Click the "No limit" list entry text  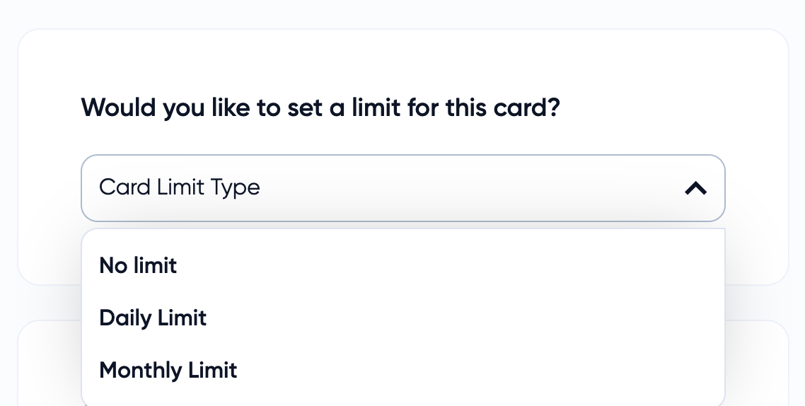coord(139,266)
